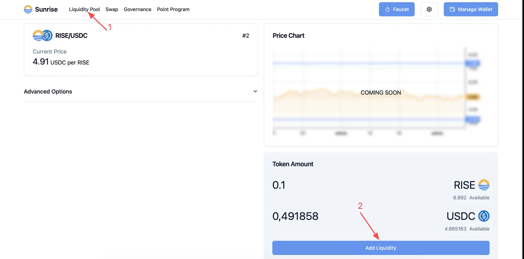Screen dimensions: 524x259
Task: Click the RISE/USDC pool title
Action: pos(71,36)
